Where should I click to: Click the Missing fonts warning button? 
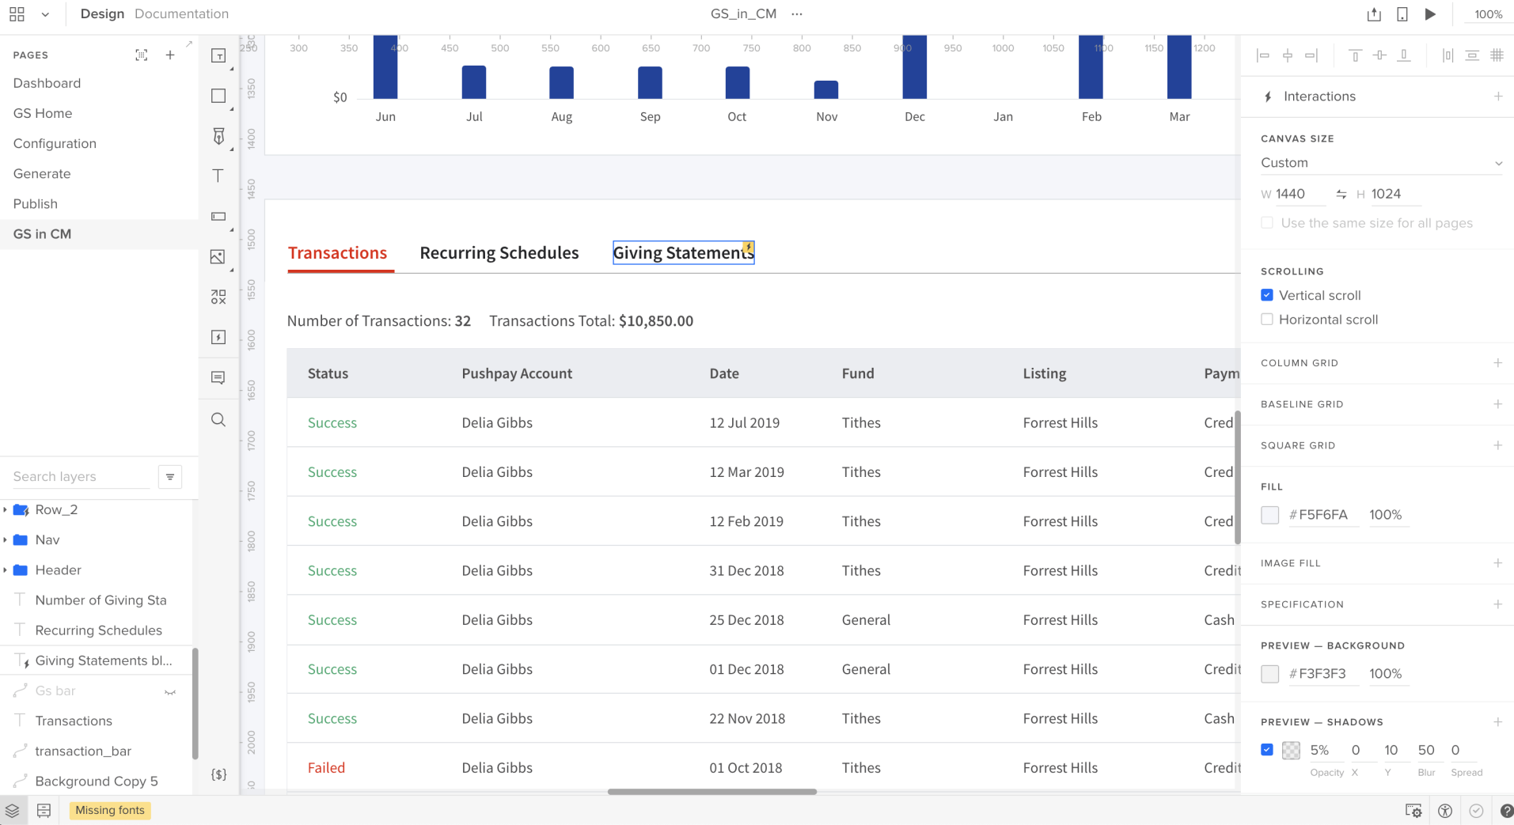[110, 810]
